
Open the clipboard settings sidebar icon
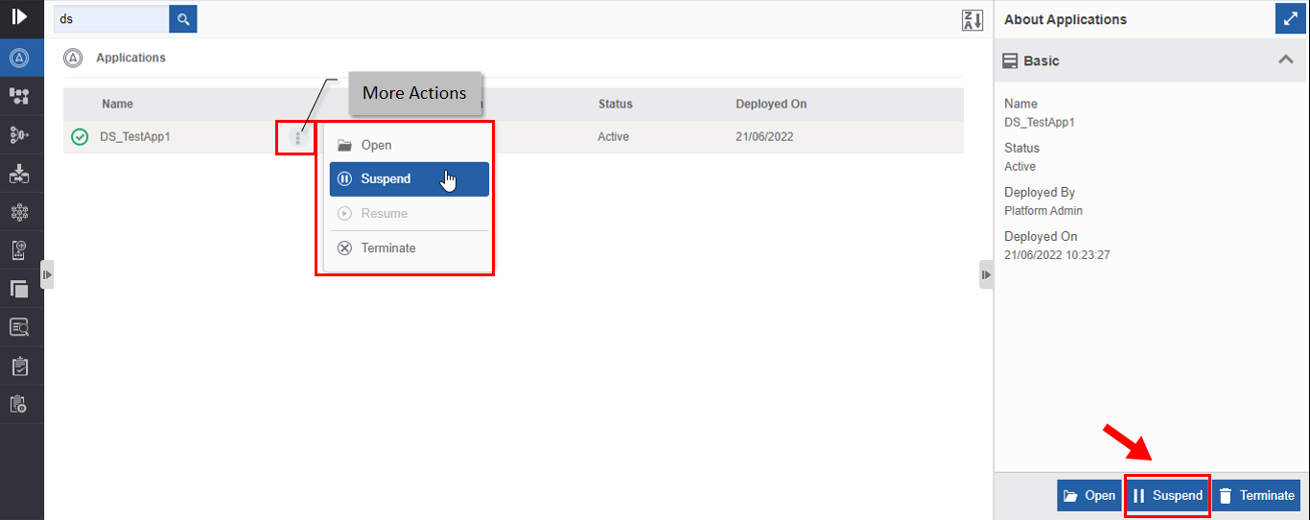click(19, 404)
